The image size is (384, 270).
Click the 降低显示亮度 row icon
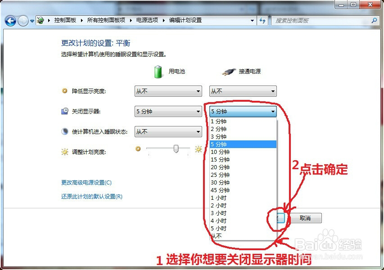pos(65,91)
